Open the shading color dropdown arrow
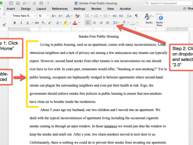The width and height of the screenshot is (193, 145). (128, 23)
